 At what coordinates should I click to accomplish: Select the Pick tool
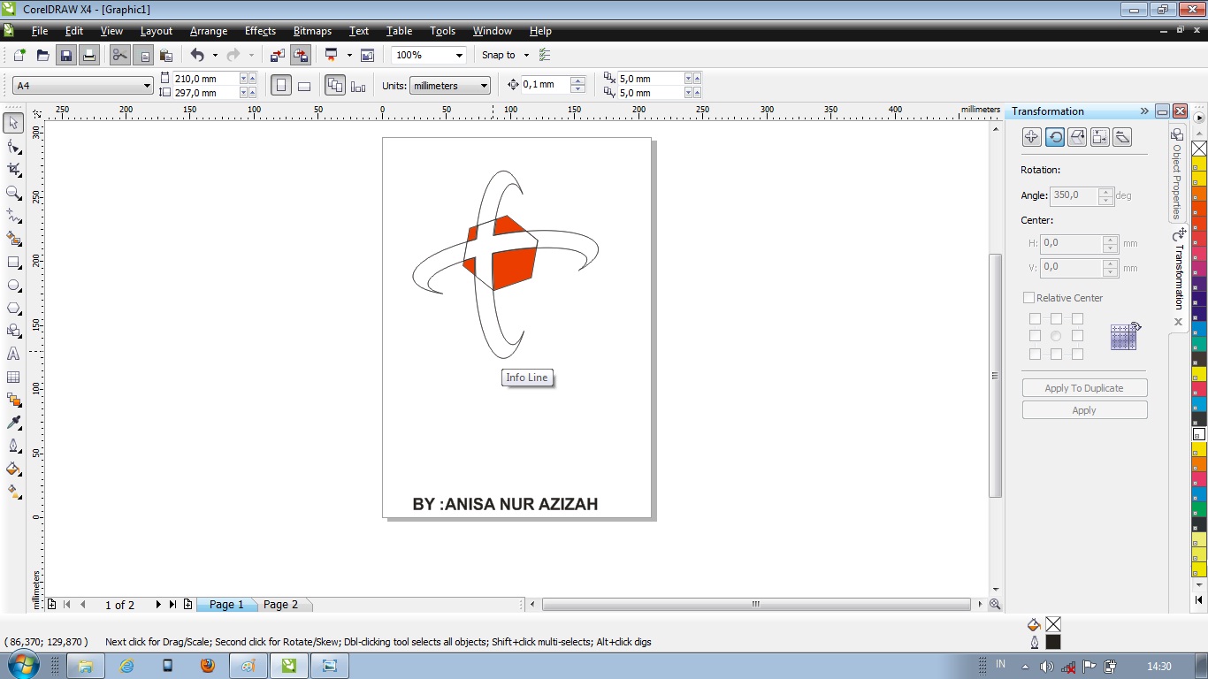pos(12,123)
